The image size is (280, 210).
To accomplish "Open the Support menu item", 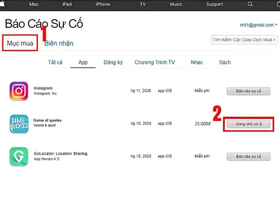I will 215,4.
